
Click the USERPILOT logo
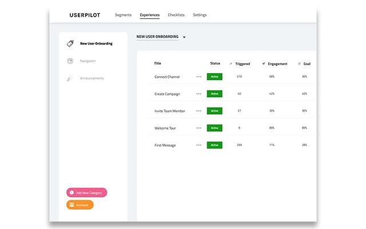(85, 15)
